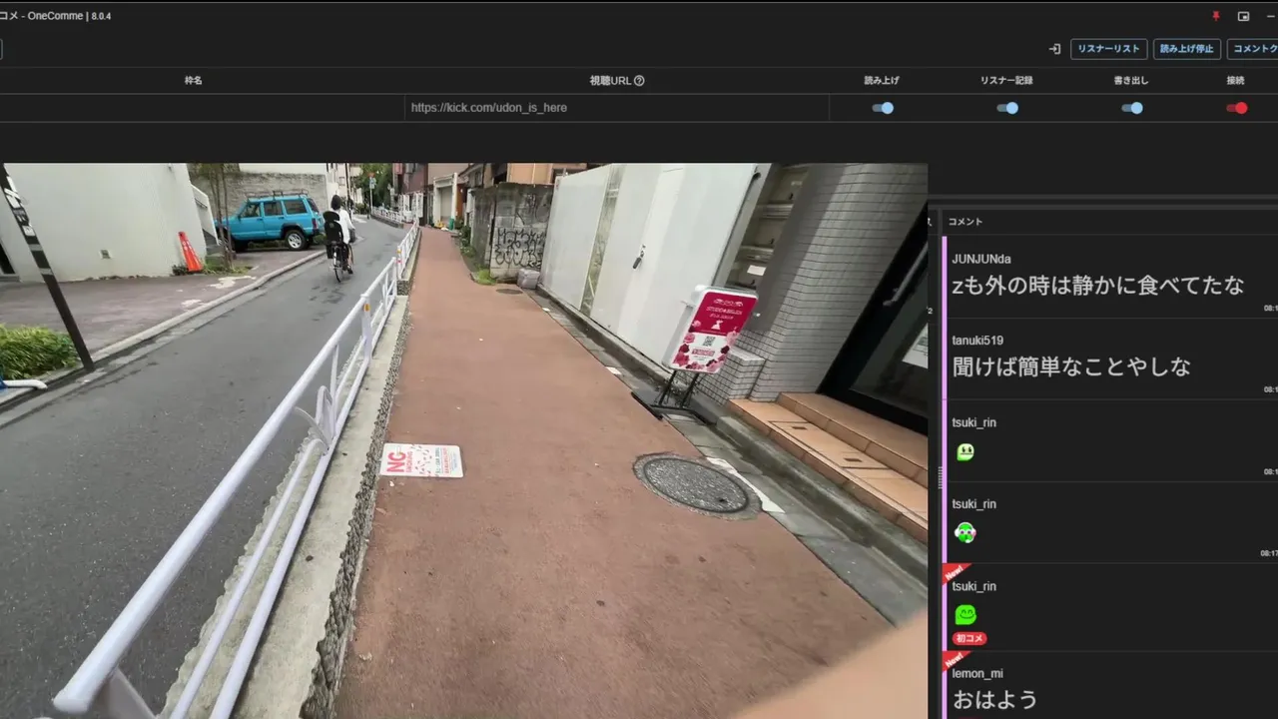The height and width of the screenshot is (719, 1278).
Task: Click the login arrow icon beside リスナーリスト
Action: 1054,49
